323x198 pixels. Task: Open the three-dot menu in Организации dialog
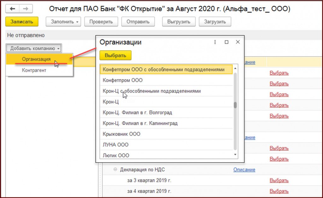point(215,42)
